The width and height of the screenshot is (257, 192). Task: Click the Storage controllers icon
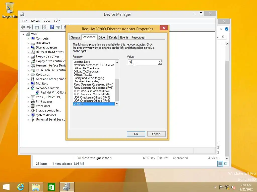click(33, 110)
